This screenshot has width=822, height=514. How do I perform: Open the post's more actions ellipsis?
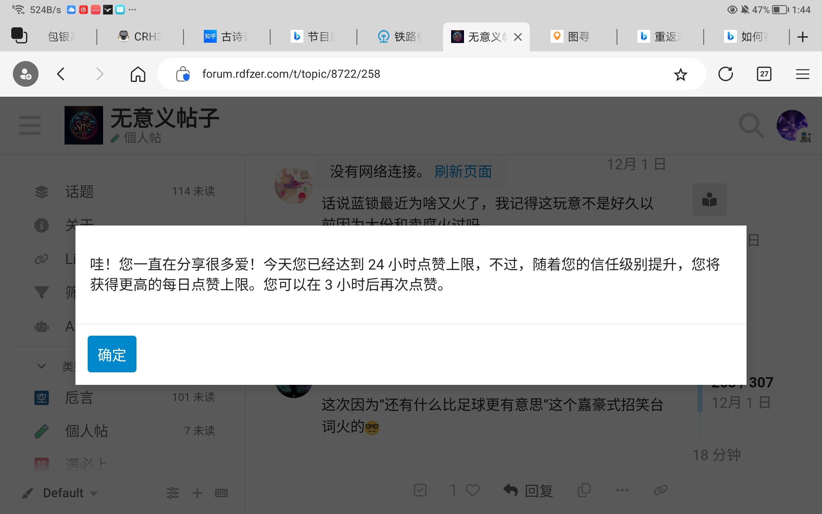click(x=622, y=490)
